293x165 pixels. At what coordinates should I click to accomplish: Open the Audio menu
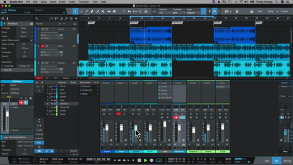pyautogui.click(x=72, y=2)
